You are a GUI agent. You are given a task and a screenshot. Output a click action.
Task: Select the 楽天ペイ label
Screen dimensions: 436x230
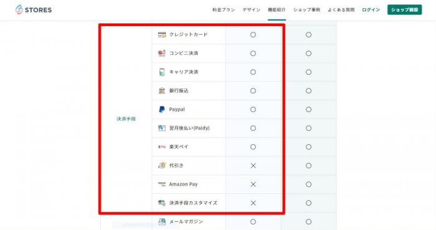179,147
